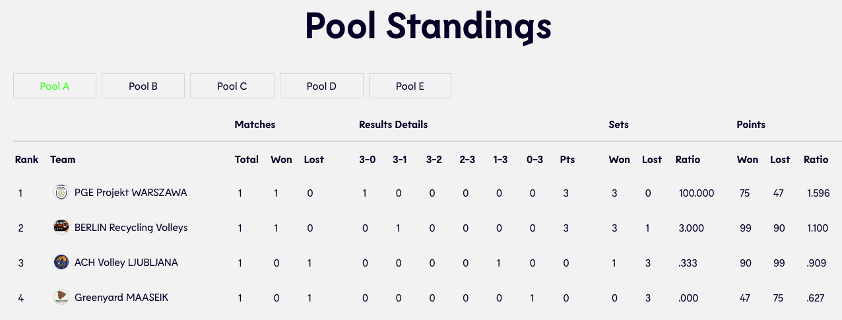The image size is (842, 320).
Task: Click the Pool Standings heading
Action: coord(428,26)
